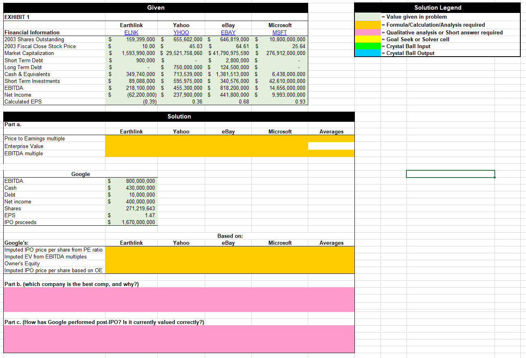Open the YHOO ticker link
526x358 pixels.
click(x=181, y=32)
